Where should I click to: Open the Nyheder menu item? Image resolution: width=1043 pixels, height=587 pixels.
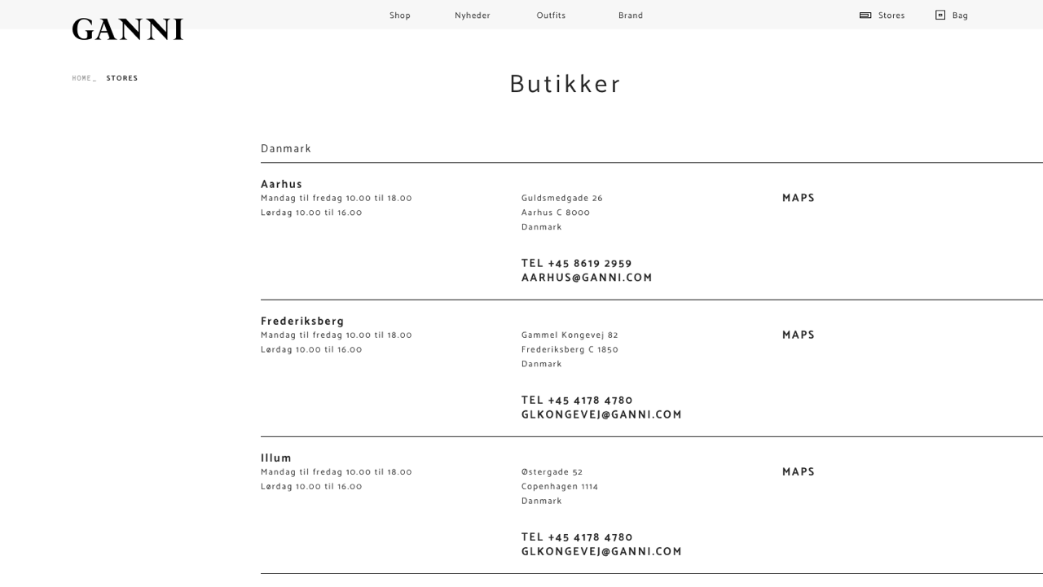click(x=473, y=15)
